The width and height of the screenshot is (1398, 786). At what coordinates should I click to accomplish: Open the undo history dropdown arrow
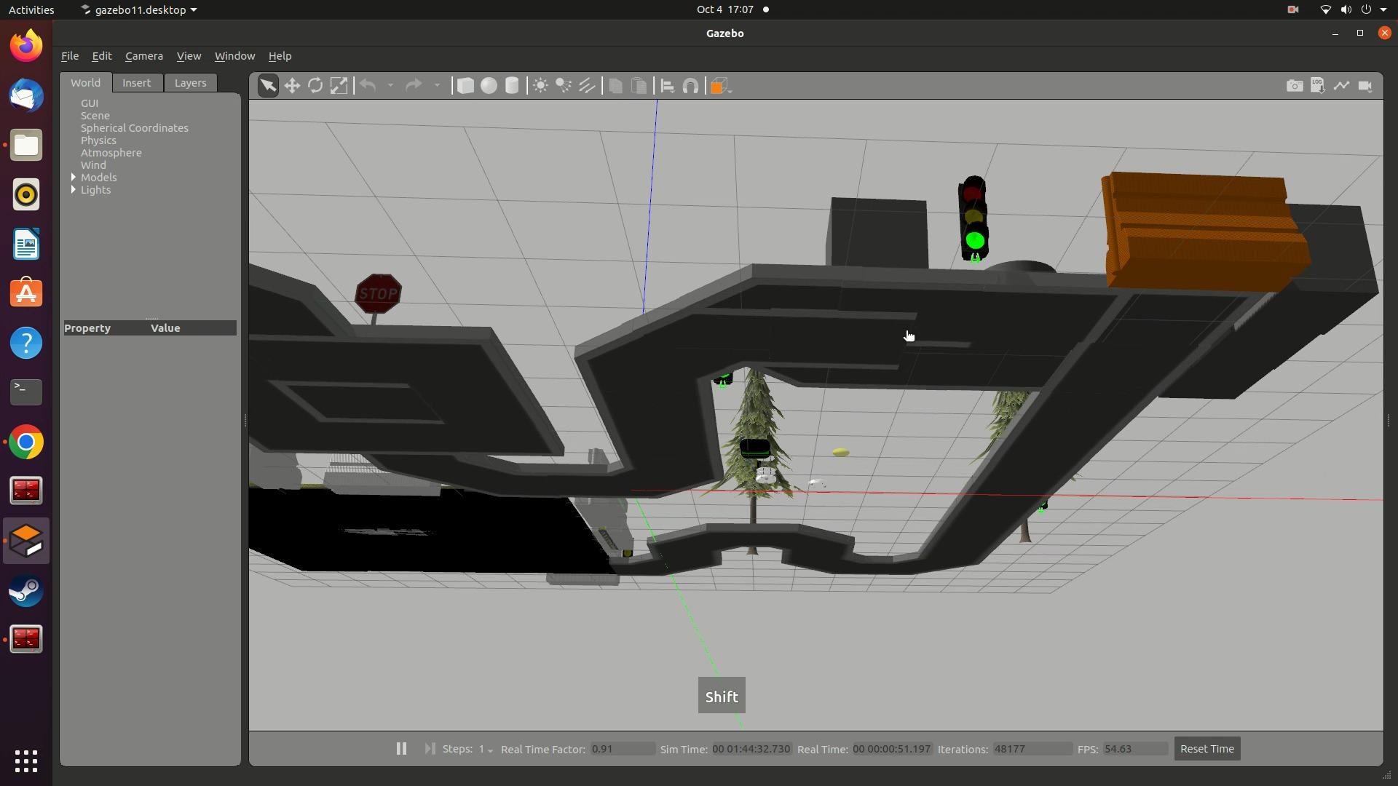point(390,86)
